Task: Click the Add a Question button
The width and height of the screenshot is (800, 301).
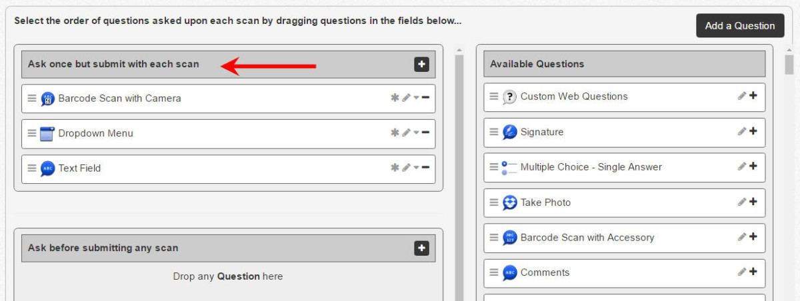Action: pos(740,26)
